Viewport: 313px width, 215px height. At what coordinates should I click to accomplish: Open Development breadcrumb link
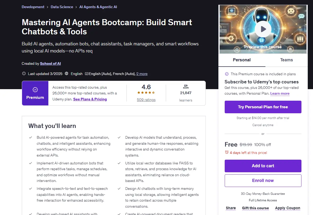coord(33,7)
